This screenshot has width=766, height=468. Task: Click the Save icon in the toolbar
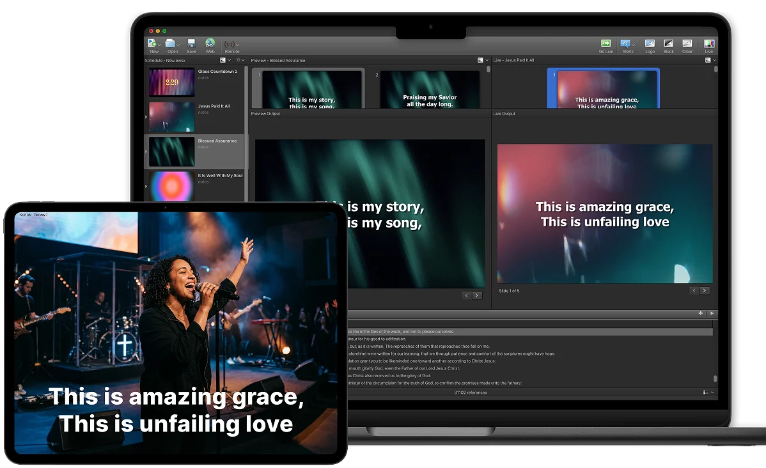tap(191, 42)
